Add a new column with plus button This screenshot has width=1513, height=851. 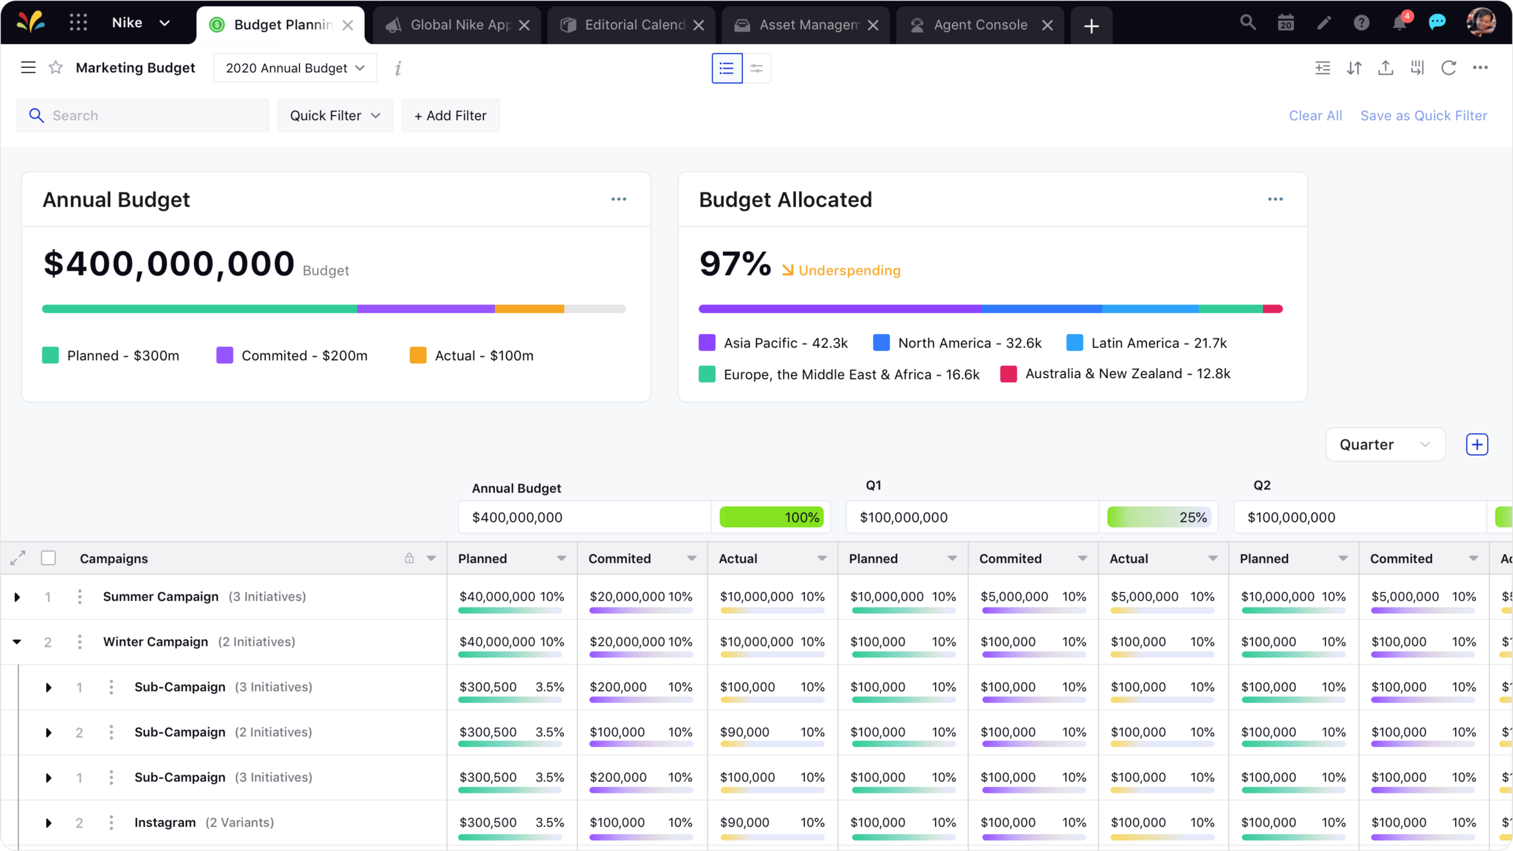click(1477, 444)
